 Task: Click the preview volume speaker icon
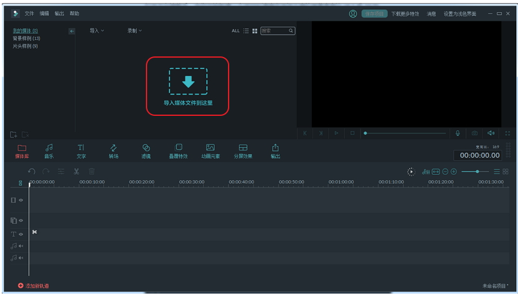coord(491,133)
